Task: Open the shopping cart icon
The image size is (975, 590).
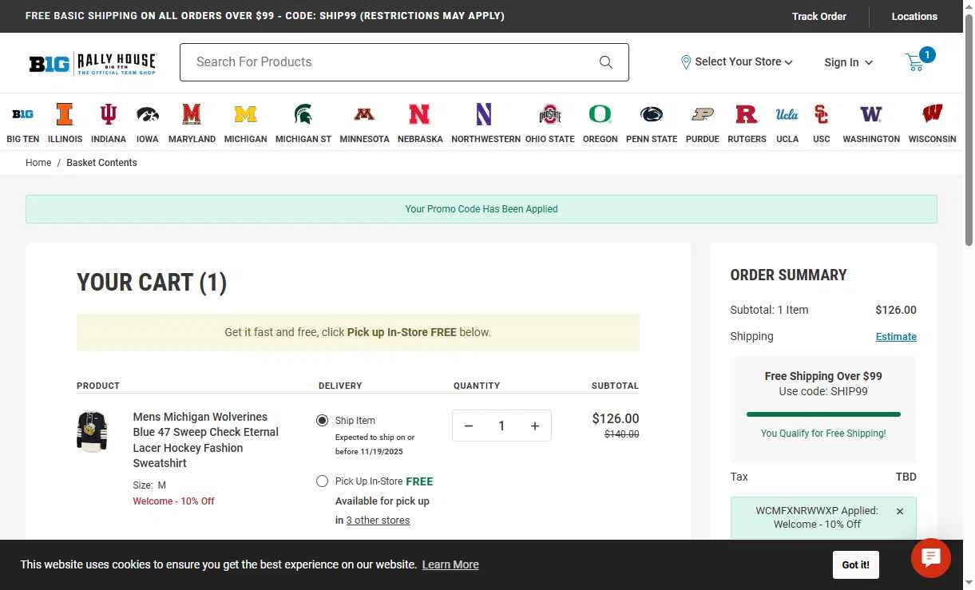Action: (x=915, y=62)
